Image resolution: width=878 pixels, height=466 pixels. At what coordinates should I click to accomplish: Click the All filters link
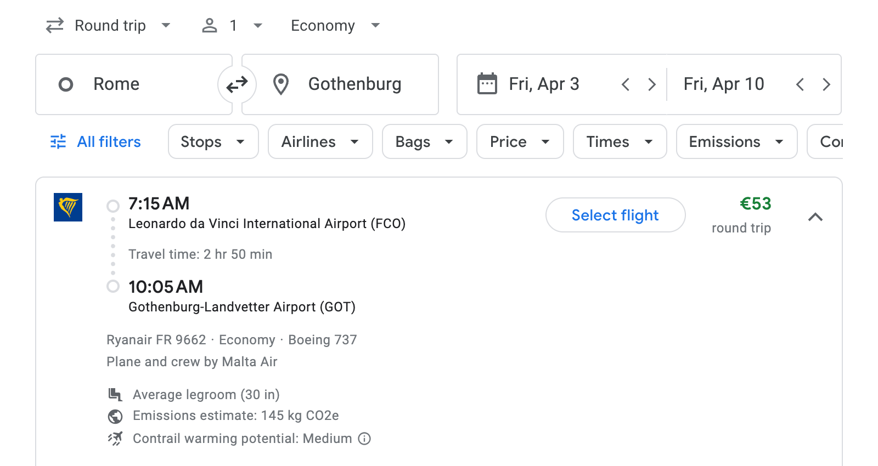pyautogui.click(x=108, y=141)
